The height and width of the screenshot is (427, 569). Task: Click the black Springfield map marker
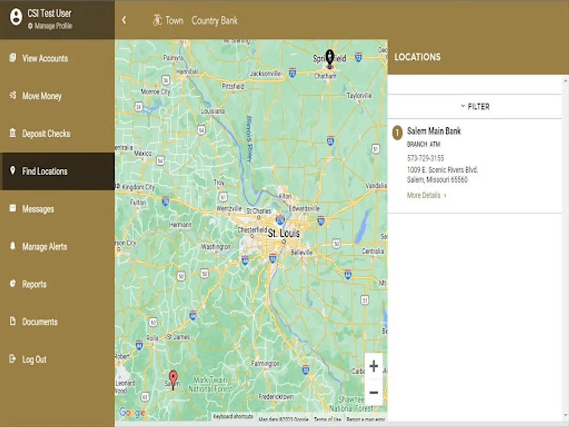coord(330,58)
